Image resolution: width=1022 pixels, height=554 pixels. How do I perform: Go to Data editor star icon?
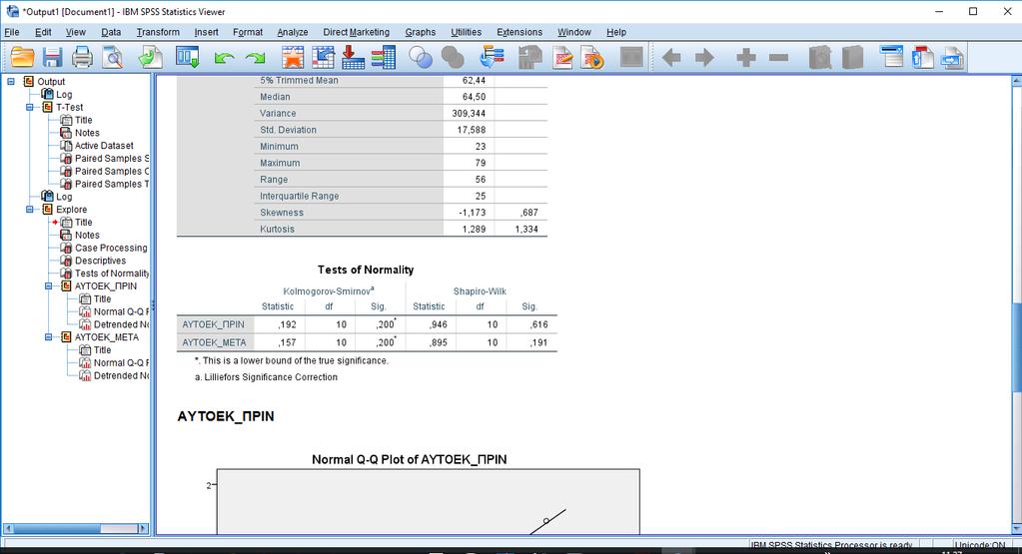[293, 58]
